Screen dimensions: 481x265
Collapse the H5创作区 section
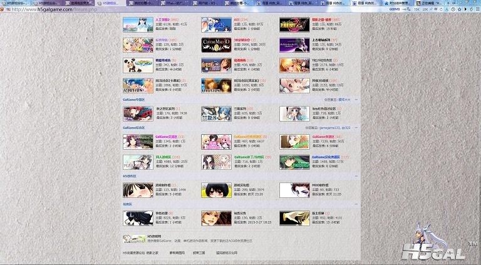click(x=356, y=176)
